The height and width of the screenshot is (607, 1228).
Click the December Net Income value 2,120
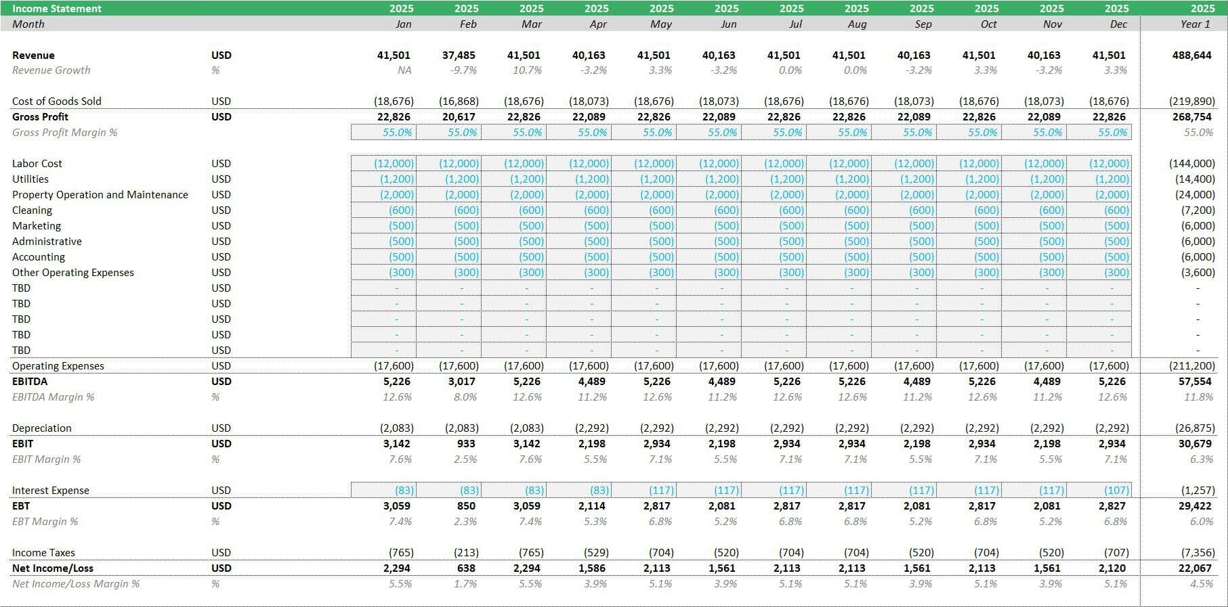tap(1111, 568)
